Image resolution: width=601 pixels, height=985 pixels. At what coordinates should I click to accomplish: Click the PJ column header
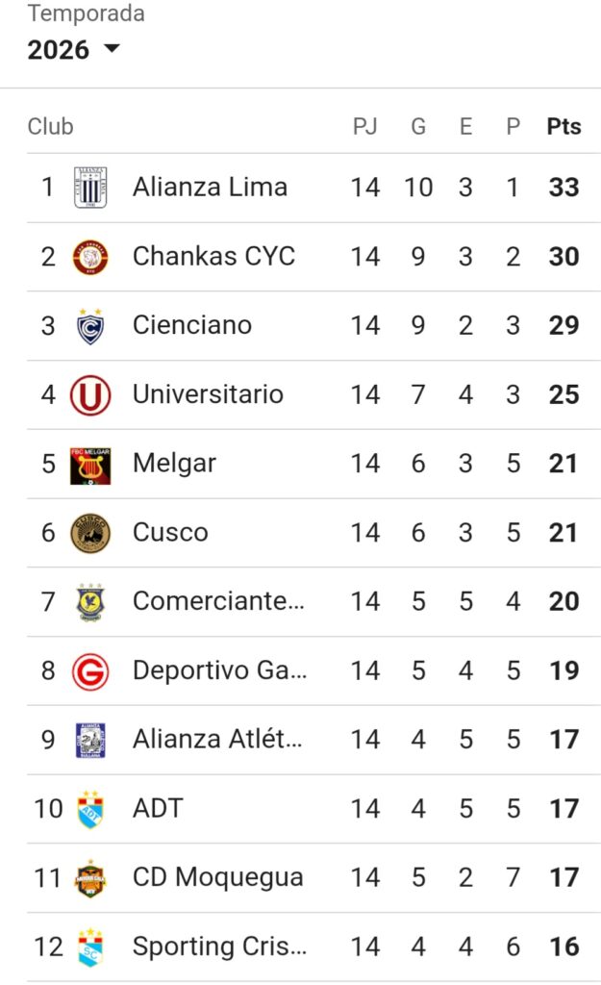364,126
